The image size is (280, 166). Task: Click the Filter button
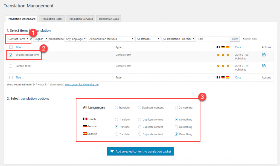pos(235,39)
